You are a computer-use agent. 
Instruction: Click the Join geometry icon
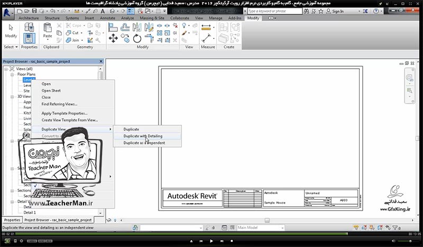point(69,40)
